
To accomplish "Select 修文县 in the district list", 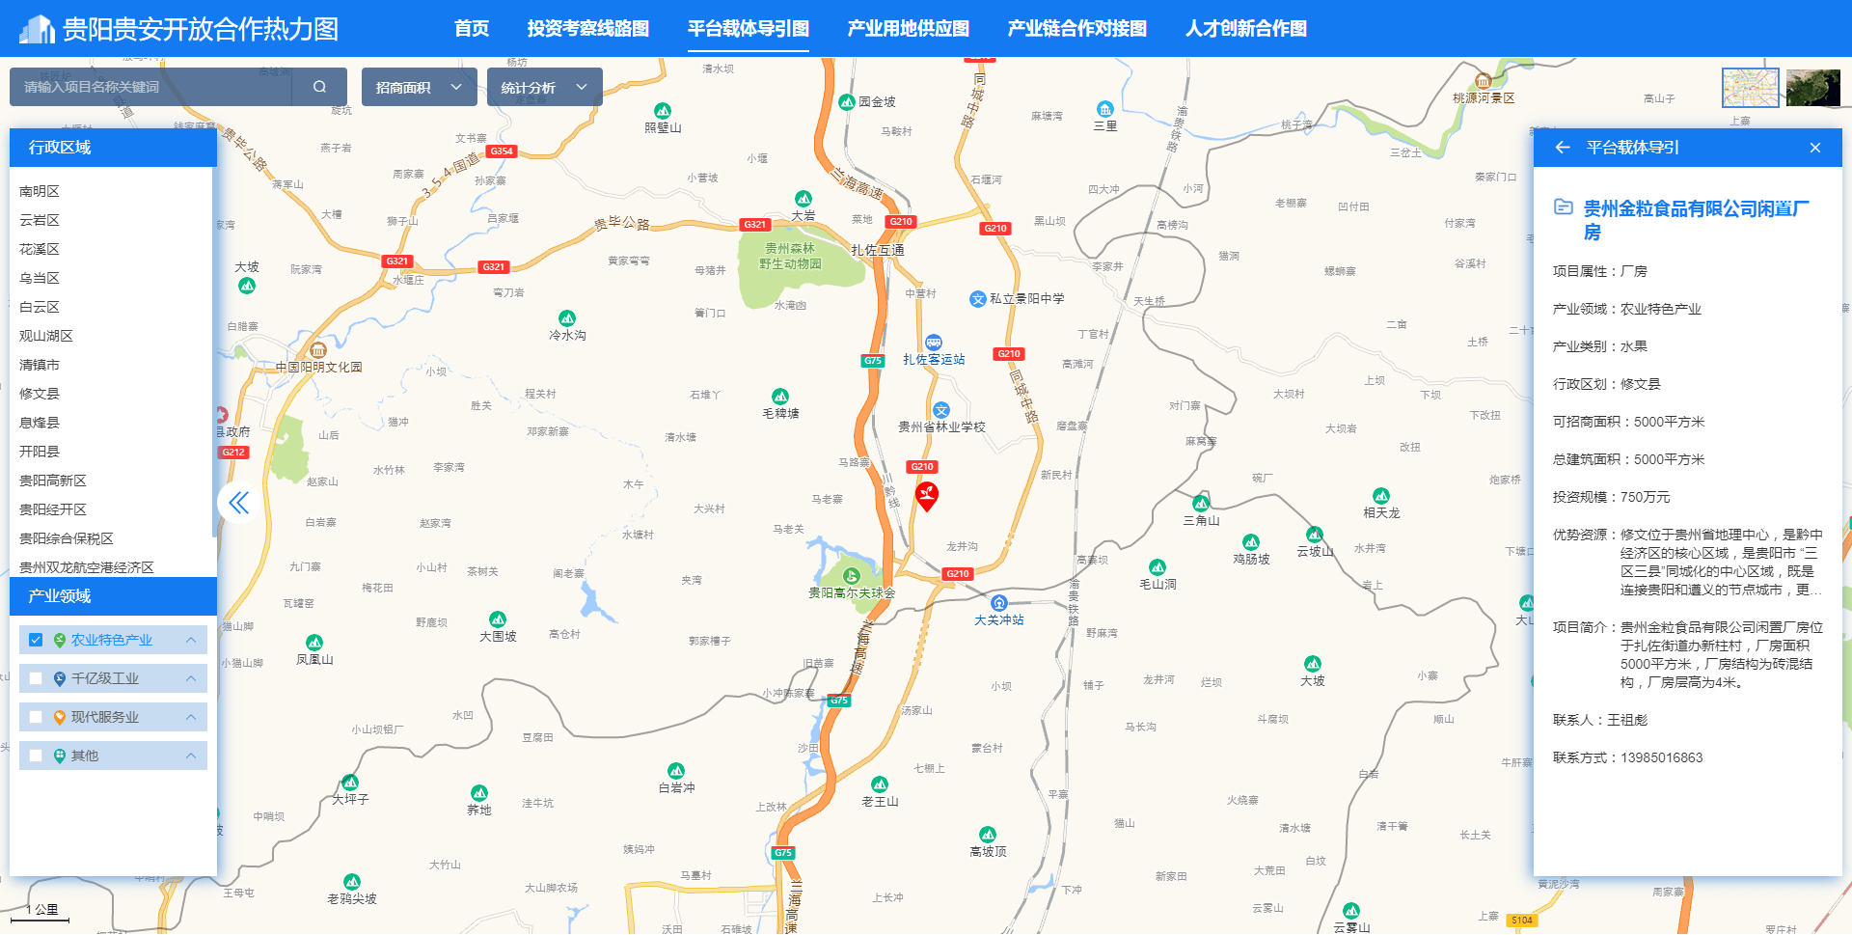I will tap(40, 394).
